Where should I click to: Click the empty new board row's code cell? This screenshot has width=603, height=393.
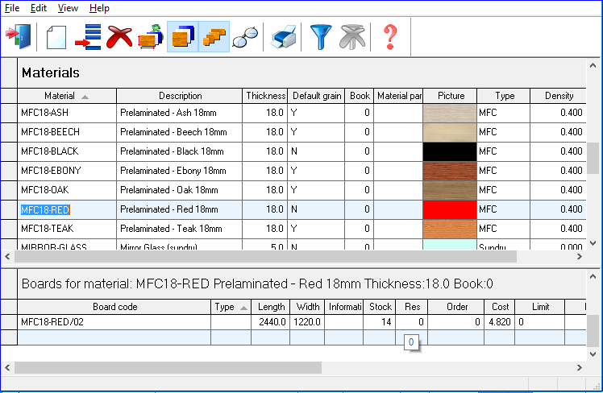pos(114,337)
